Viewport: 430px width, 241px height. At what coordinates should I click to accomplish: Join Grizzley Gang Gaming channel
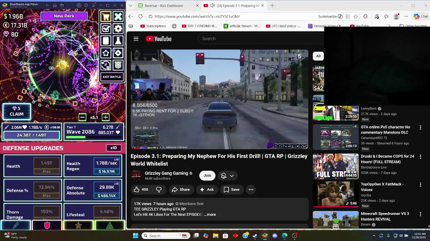(x=207, y=175)
